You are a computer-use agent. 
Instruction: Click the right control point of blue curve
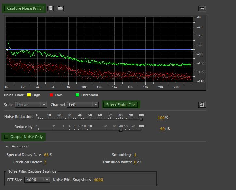click(192, 49)
